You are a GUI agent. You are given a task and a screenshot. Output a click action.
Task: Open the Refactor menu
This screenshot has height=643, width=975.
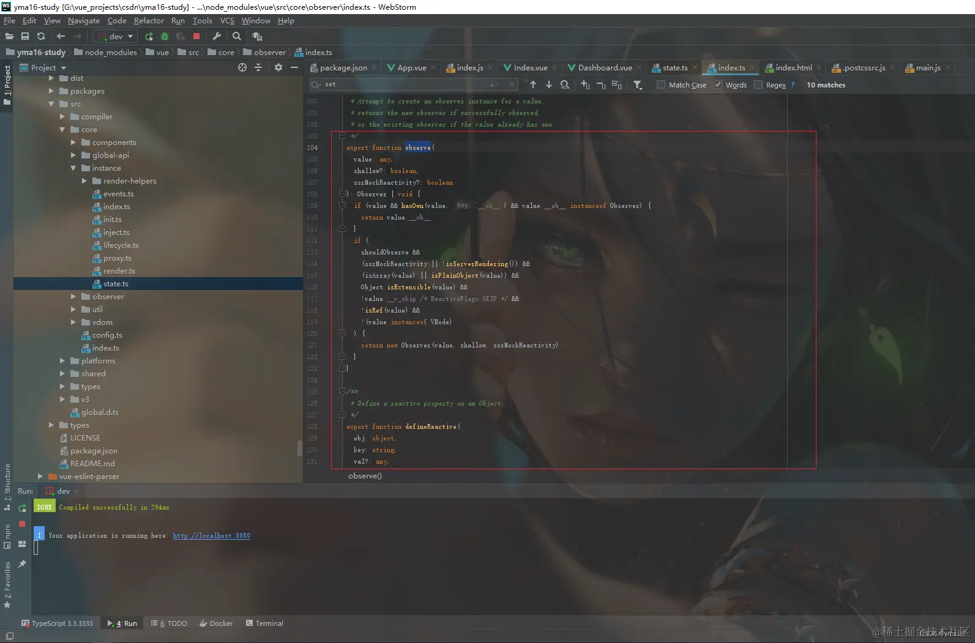coord(149,20)
